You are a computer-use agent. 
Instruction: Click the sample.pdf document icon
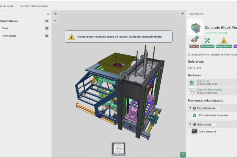(x=192, y=83)
